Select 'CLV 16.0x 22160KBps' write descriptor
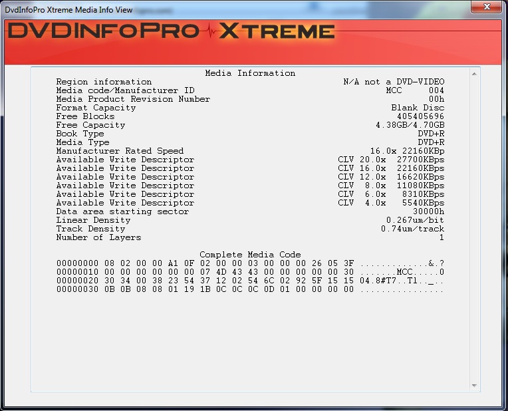 pos(391,168)
